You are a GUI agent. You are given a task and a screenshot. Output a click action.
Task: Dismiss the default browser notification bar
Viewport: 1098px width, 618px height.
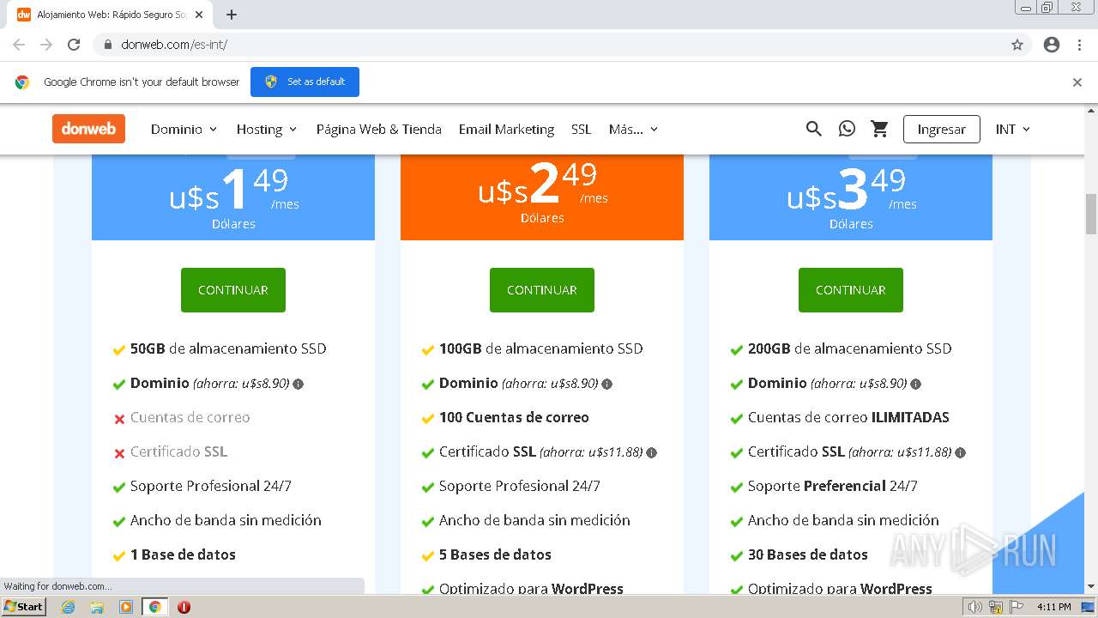(x=1077, y=82)
